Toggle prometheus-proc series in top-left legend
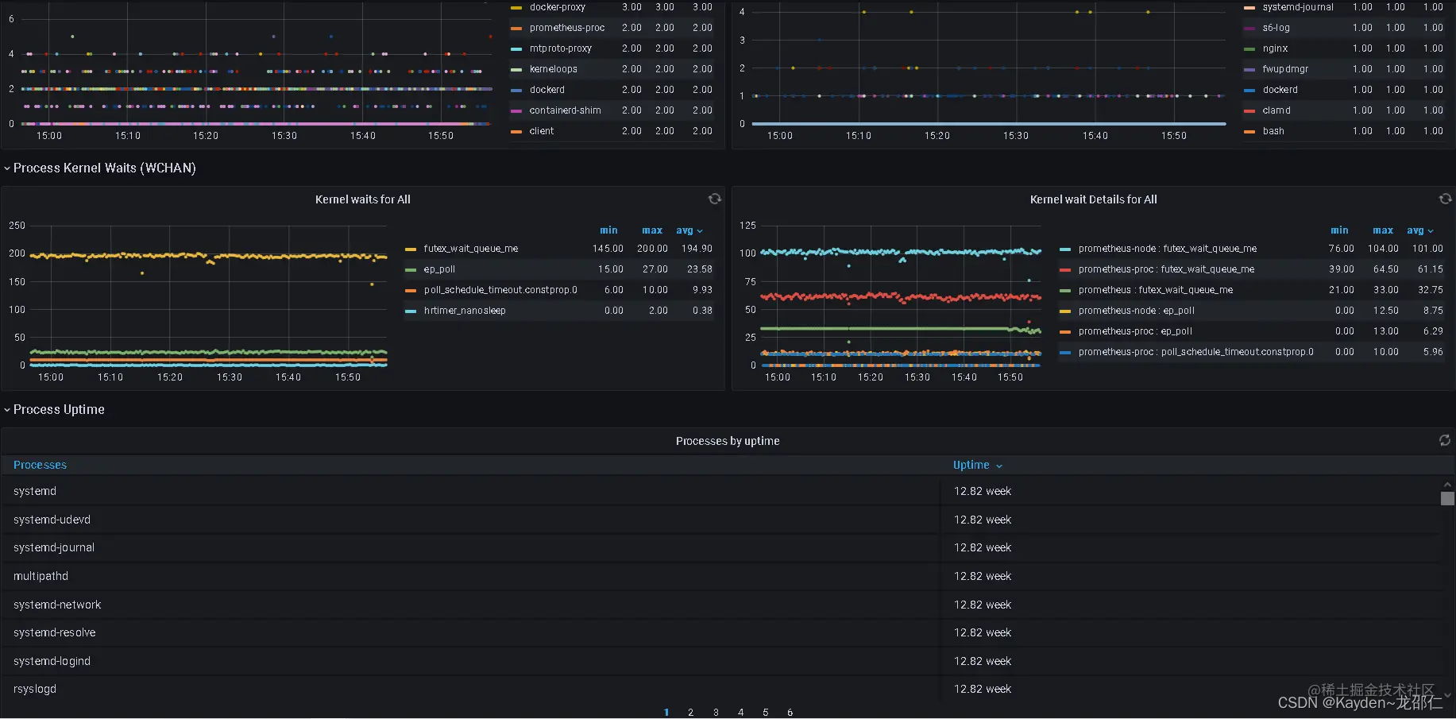The height and width of the screenshot is (719, 1456). point(567,28)
